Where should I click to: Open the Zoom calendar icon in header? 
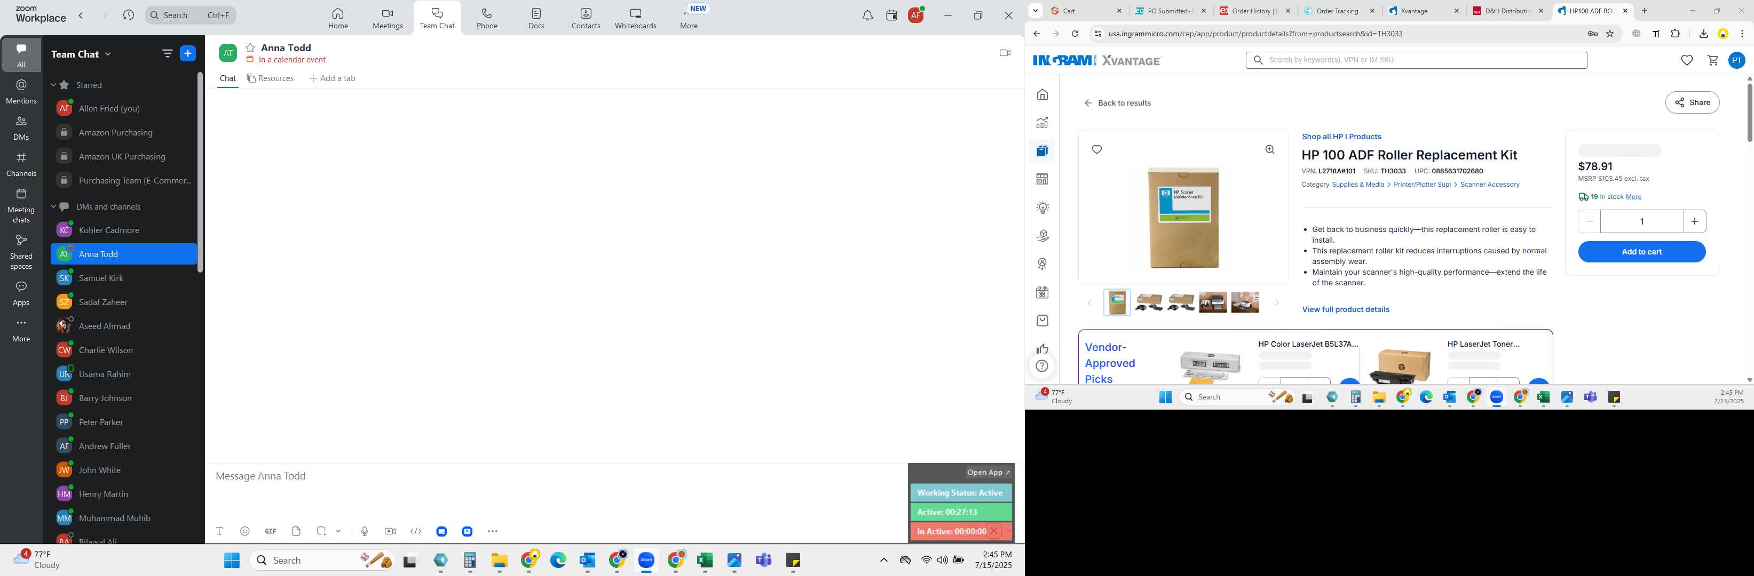click(891, 15)
